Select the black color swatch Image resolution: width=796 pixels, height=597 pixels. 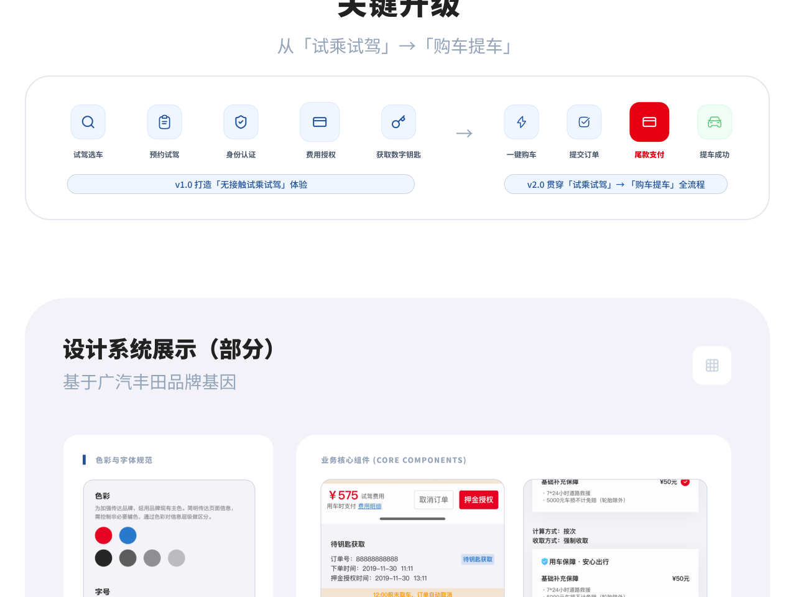(x=104, y=558)
